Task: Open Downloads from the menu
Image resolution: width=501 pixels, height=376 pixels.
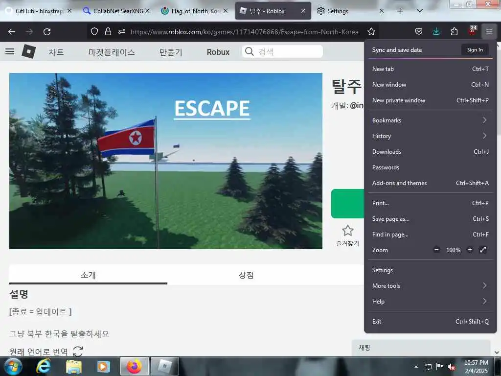Action: [430, 152]
